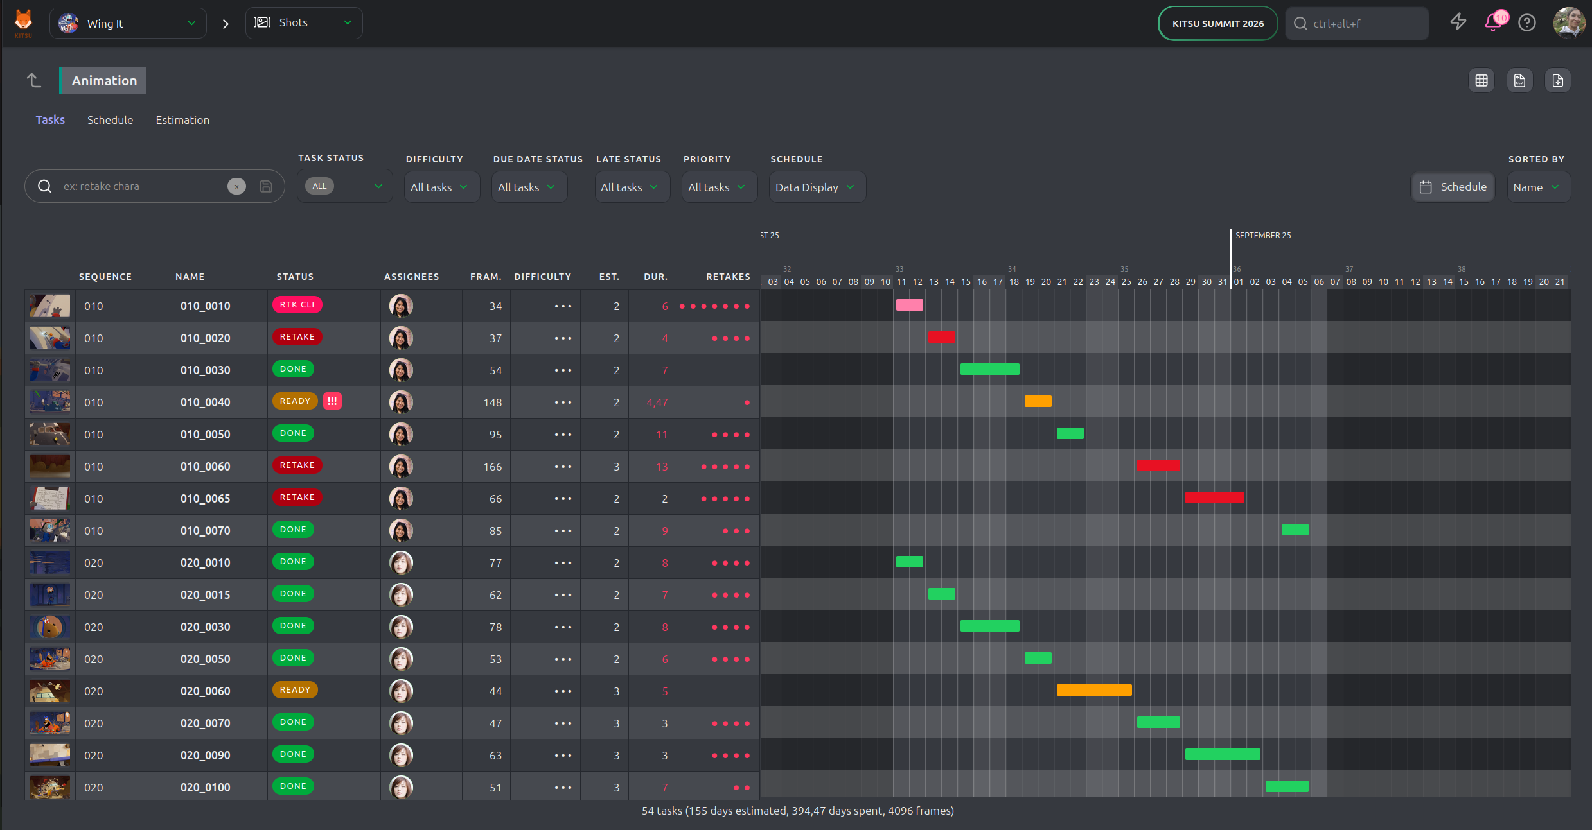Click the save search filter icon

266,186
